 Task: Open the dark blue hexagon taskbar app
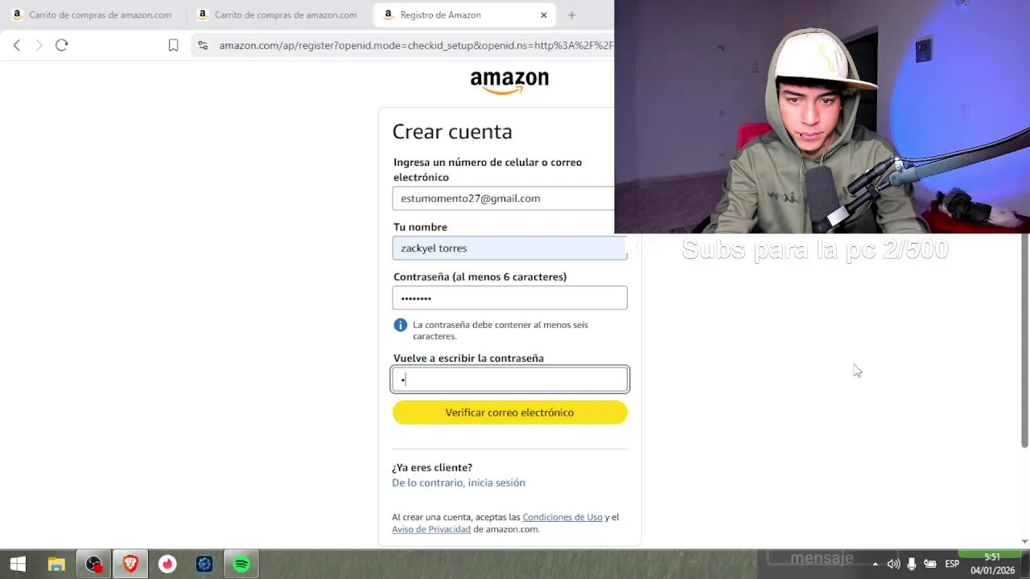coord(204,565)
